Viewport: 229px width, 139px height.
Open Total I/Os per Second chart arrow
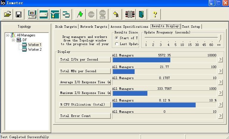220,59
